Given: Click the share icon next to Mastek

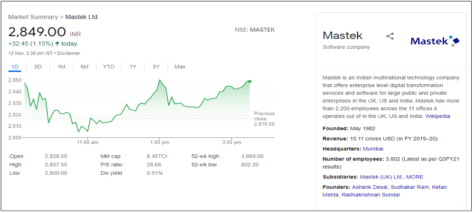Looking at the screenshot, I should pos(390,36).
